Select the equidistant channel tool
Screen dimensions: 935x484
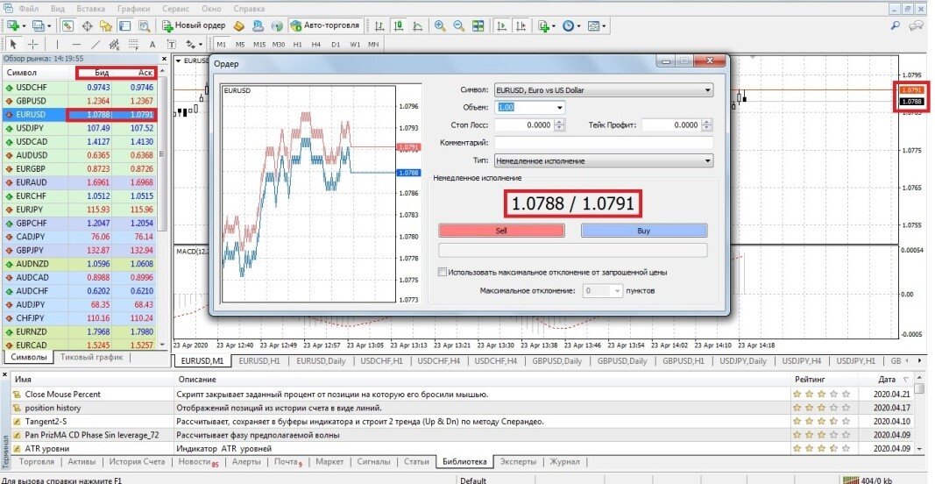click(114, 44)
